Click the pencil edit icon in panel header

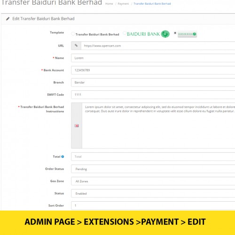click(8, 19)
